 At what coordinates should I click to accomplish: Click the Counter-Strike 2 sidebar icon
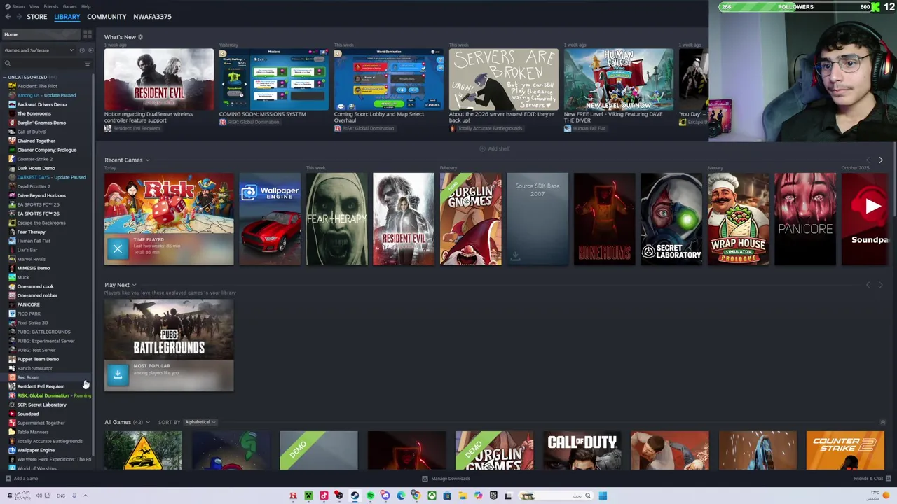(12, 159)
